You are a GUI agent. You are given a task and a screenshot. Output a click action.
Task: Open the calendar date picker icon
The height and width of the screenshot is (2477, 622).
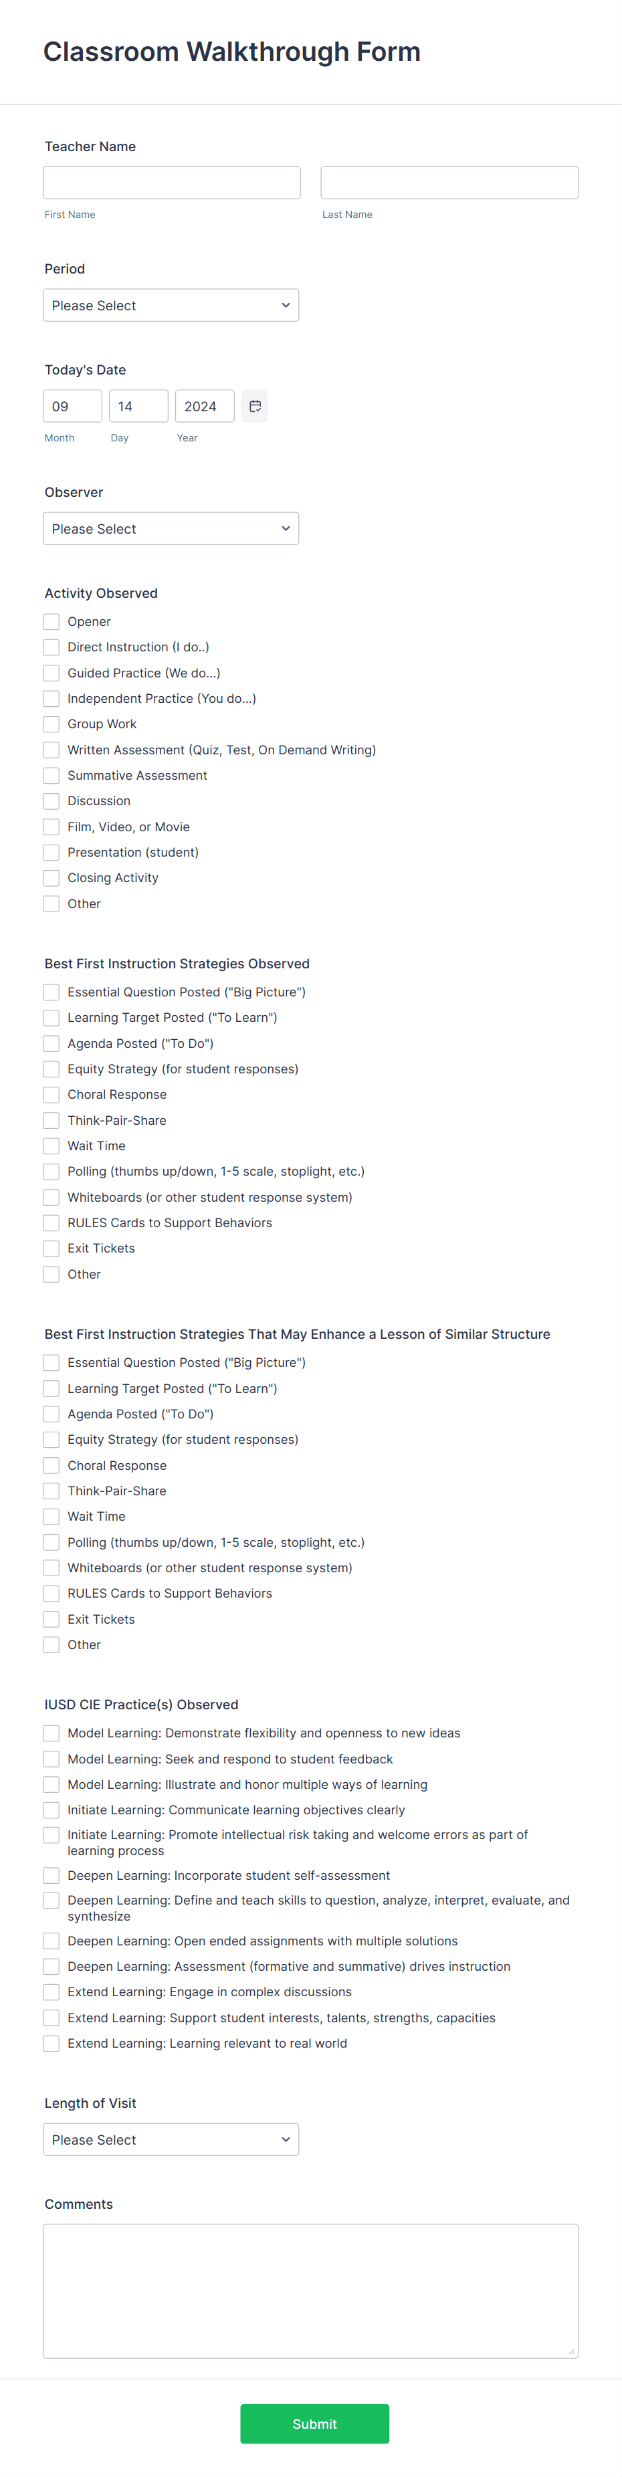tap(253, 406)
